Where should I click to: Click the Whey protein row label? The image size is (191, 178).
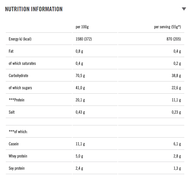18,156
